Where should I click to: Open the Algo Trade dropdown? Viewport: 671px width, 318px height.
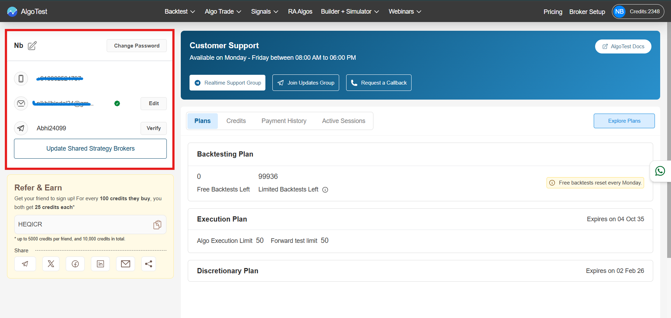click(223, 12)
